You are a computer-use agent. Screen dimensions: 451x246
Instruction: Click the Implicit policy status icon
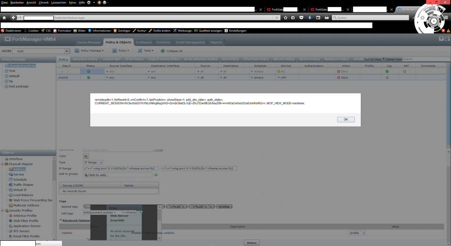click(89, 78)
